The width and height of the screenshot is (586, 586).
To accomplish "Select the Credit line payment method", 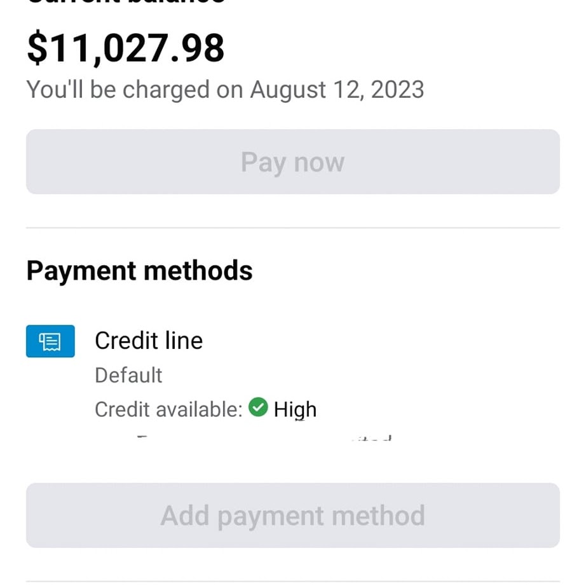I will [148, 341].
